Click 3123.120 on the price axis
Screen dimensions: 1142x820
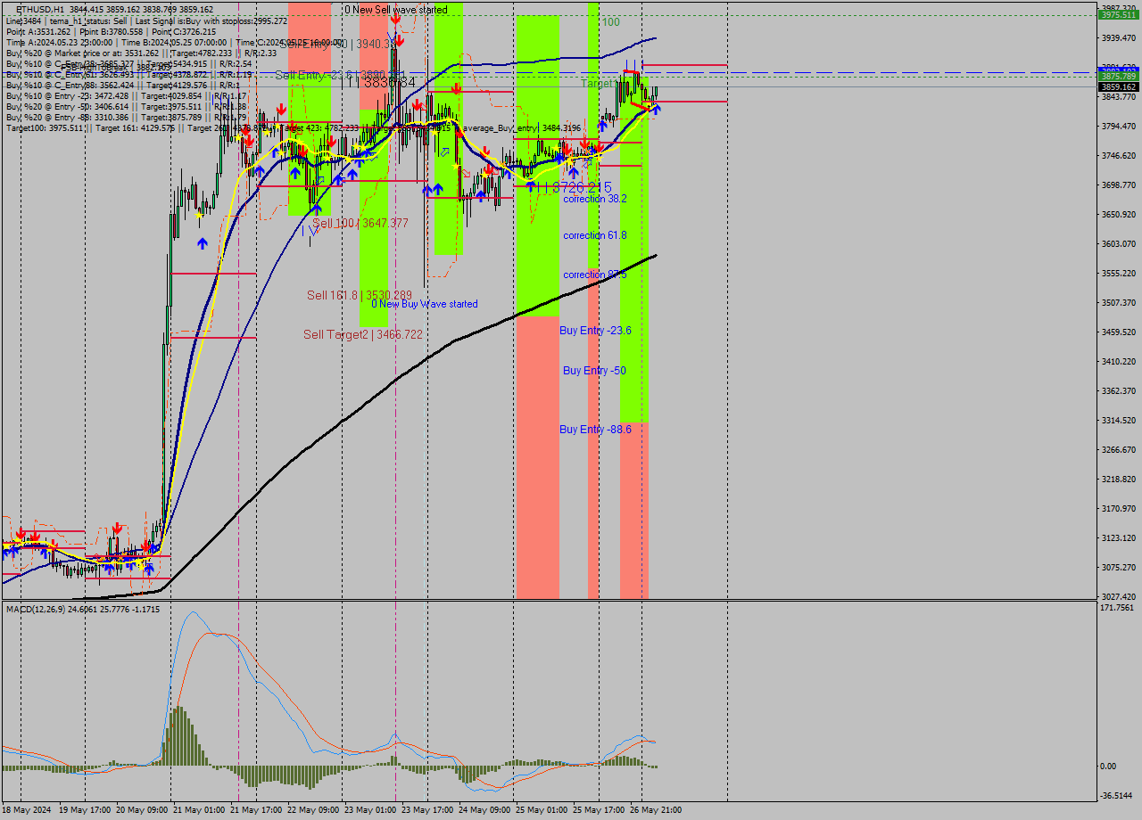[x=1119, y=538]
